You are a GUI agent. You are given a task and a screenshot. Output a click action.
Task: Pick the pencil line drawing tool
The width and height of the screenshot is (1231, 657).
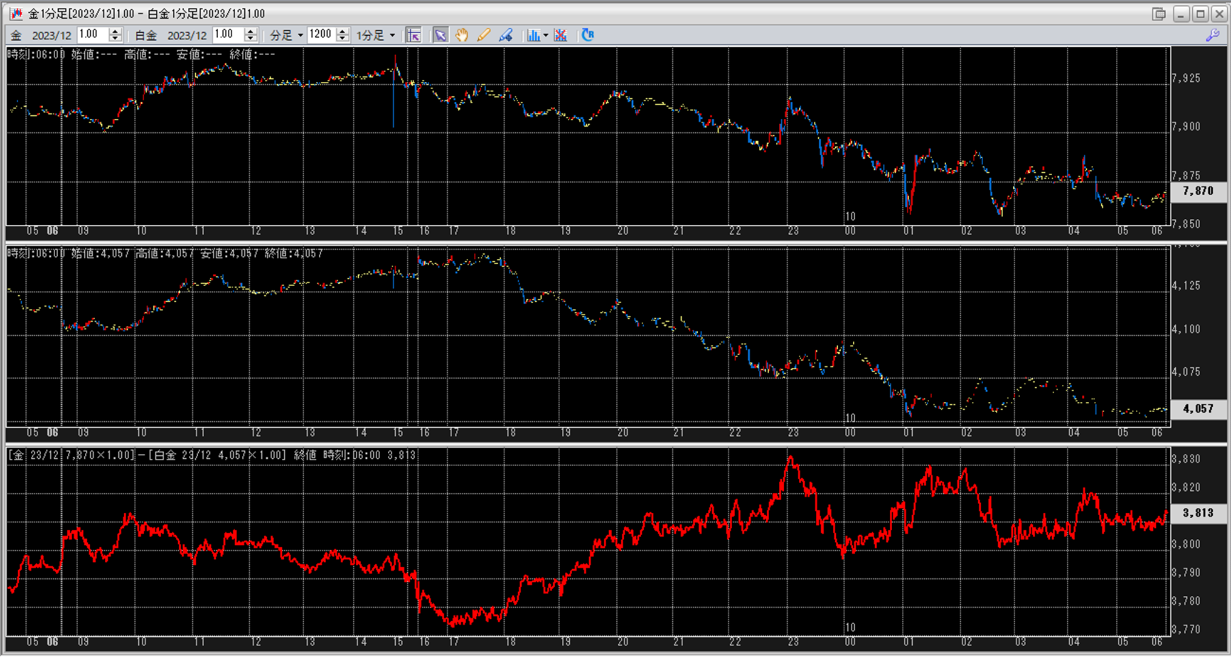coord(483,35)
